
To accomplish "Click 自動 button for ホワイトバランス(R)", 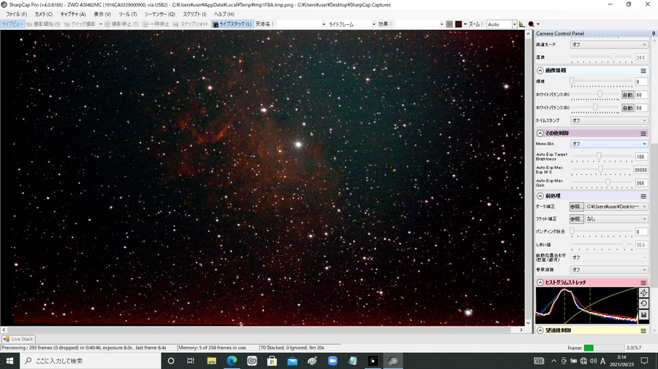I will point(627,95).
